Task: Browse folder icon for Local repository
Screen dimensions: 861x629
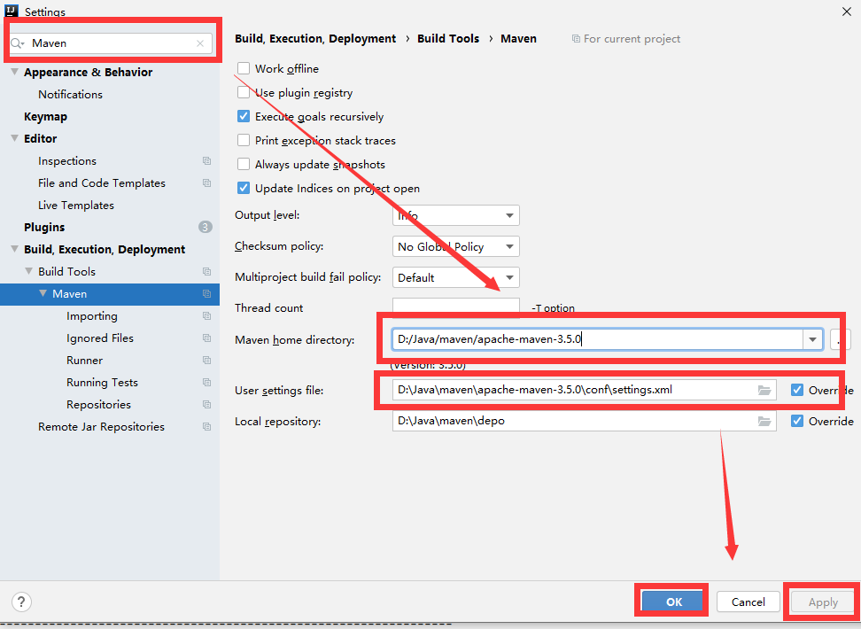Action: pos(764,422)
